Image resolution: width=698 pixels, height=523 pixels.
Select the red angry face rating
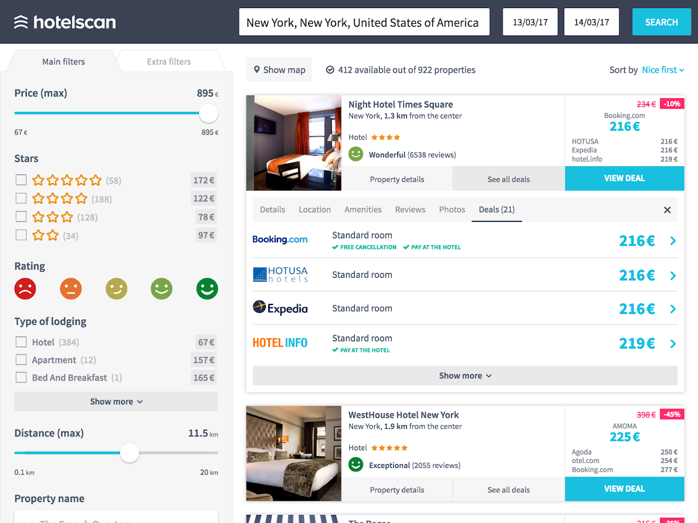(25, 289)
